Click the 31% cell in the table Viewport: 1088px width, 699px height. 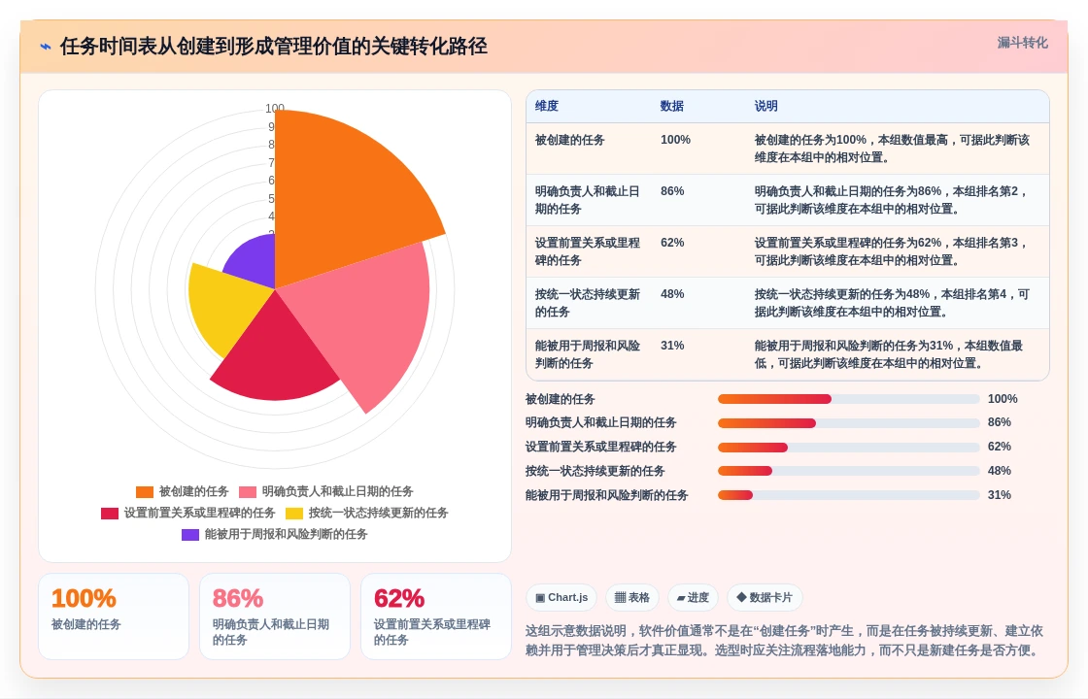pos(671,346)
